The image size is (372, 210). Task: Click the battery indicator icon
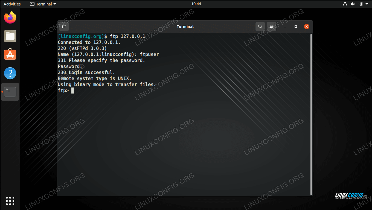tap(361, 4)
